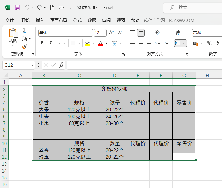Click the 搜索 search box

(x=193, y=8)
